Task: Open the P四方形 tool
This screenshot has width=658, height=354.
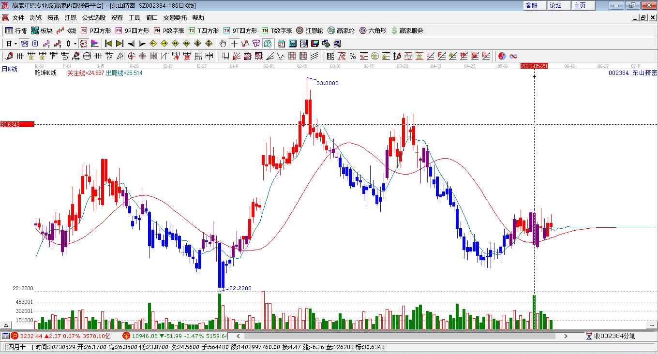Action: 96,30
